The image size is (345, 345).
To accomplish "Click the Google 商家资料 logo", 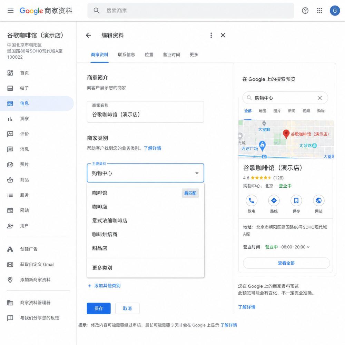I will [x=46, y=11].
